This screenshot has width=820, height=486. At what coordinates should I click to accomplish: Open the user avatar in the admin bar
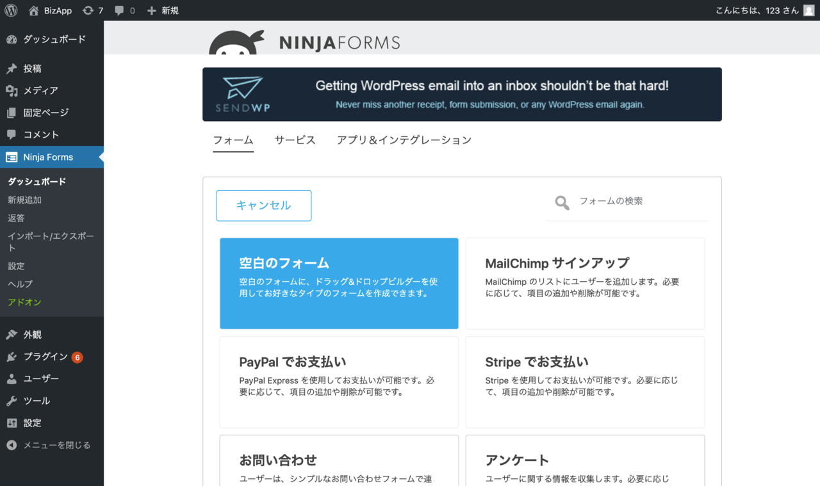809,10
